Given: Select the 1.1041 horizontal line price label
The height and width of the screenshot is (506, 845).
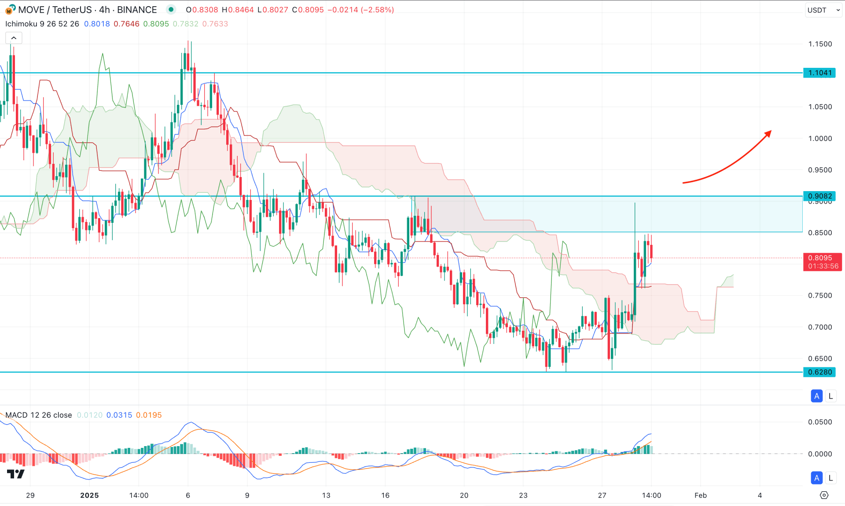Looking at the screenshot, I should pos(819,73).
